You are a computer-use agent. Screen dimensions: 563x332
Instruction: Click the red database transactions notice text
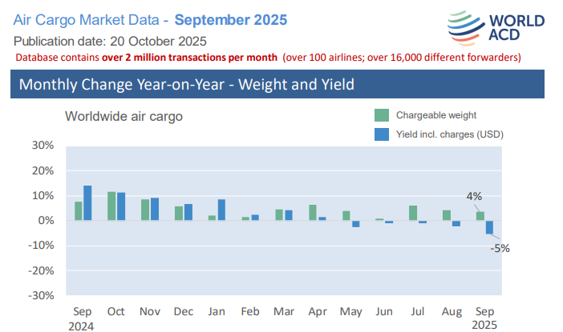click(x=269, y=58)
